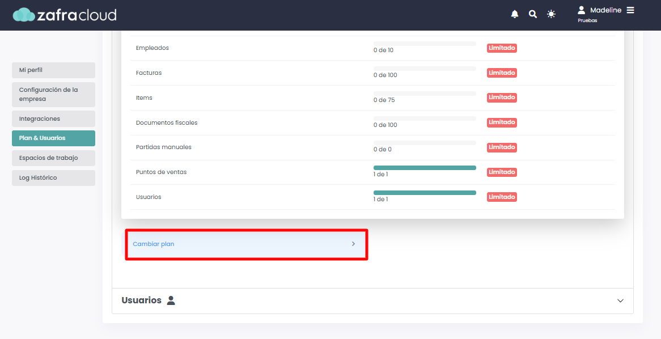Click the Puntos de ventas label
Image resolution: width=661 pixels, height=339 pixels.
tap(161, 172)
